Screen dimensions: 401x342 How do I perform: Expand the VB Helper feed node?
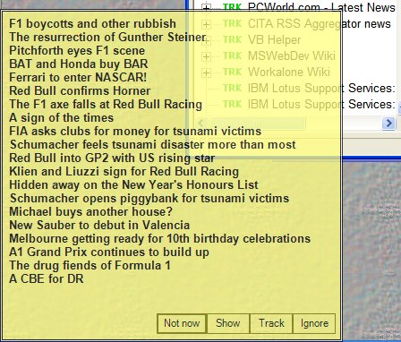tap(206, 40)
